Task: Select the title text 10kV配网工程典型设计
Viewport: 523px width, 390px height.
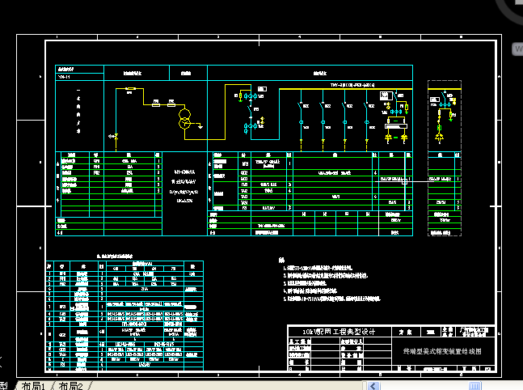Action: (x=339, y=332)
